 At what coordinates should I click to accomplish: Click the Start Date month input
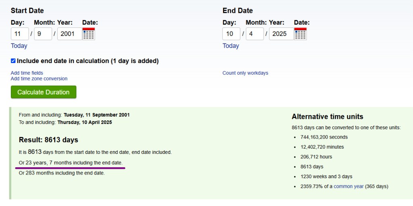pyautogui.click(x=42, y=34)
